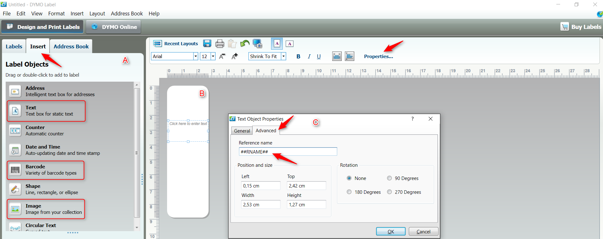Select 270 Degrees rotation
The height and width of the screenshot is (239, 603).
click(x=389, y=192)
